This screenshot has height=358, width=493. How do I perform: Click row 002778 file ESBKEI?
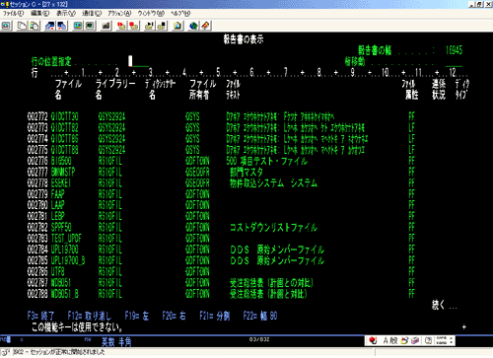click(x=61, y=183)
